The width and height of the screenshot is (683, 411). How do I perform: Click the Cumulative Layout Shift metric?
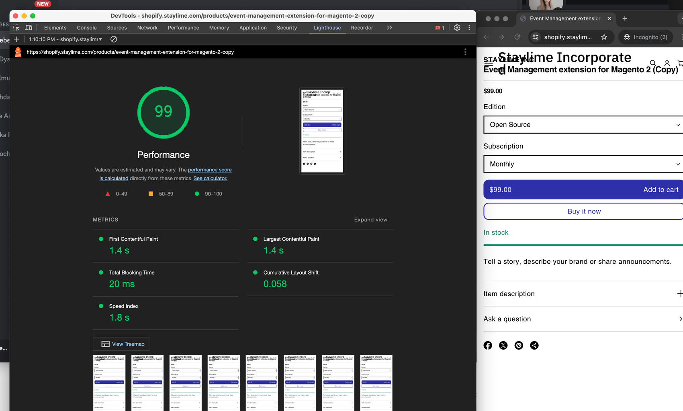click(x=320, y=279)
